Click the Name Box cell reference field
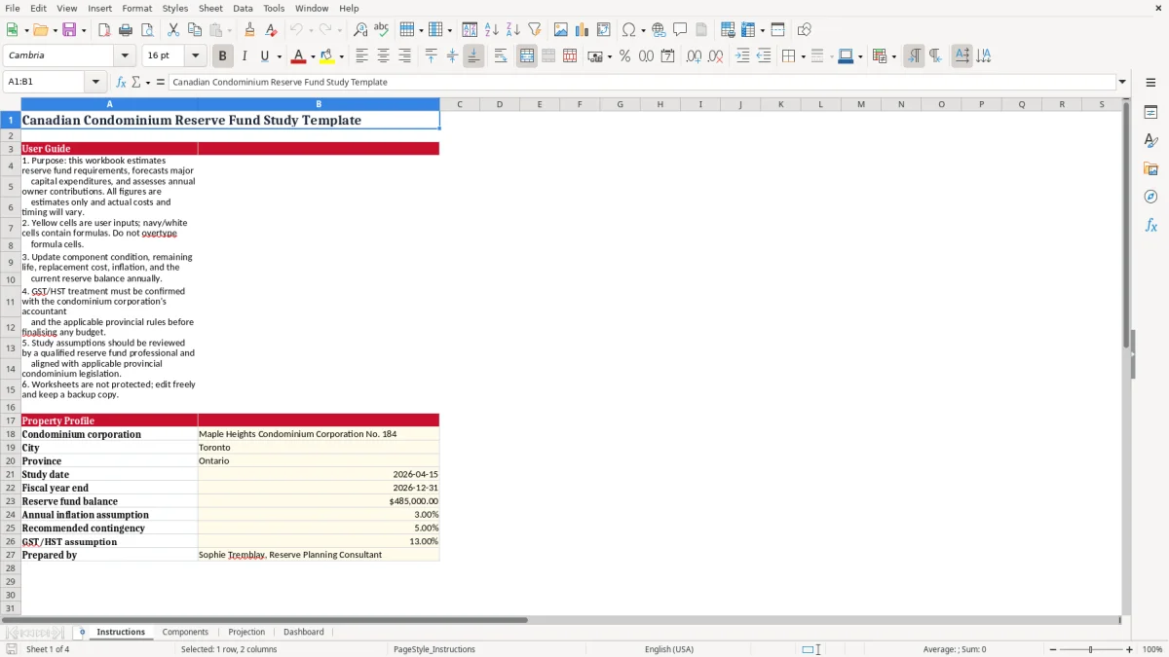Image resolution: width=1169 pixels, height=657 pixels. [45, 82]
